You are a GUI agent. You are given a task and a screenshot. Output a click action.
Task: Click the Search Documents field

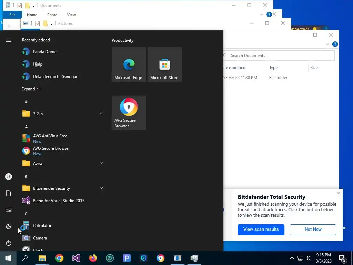point(279,56)
